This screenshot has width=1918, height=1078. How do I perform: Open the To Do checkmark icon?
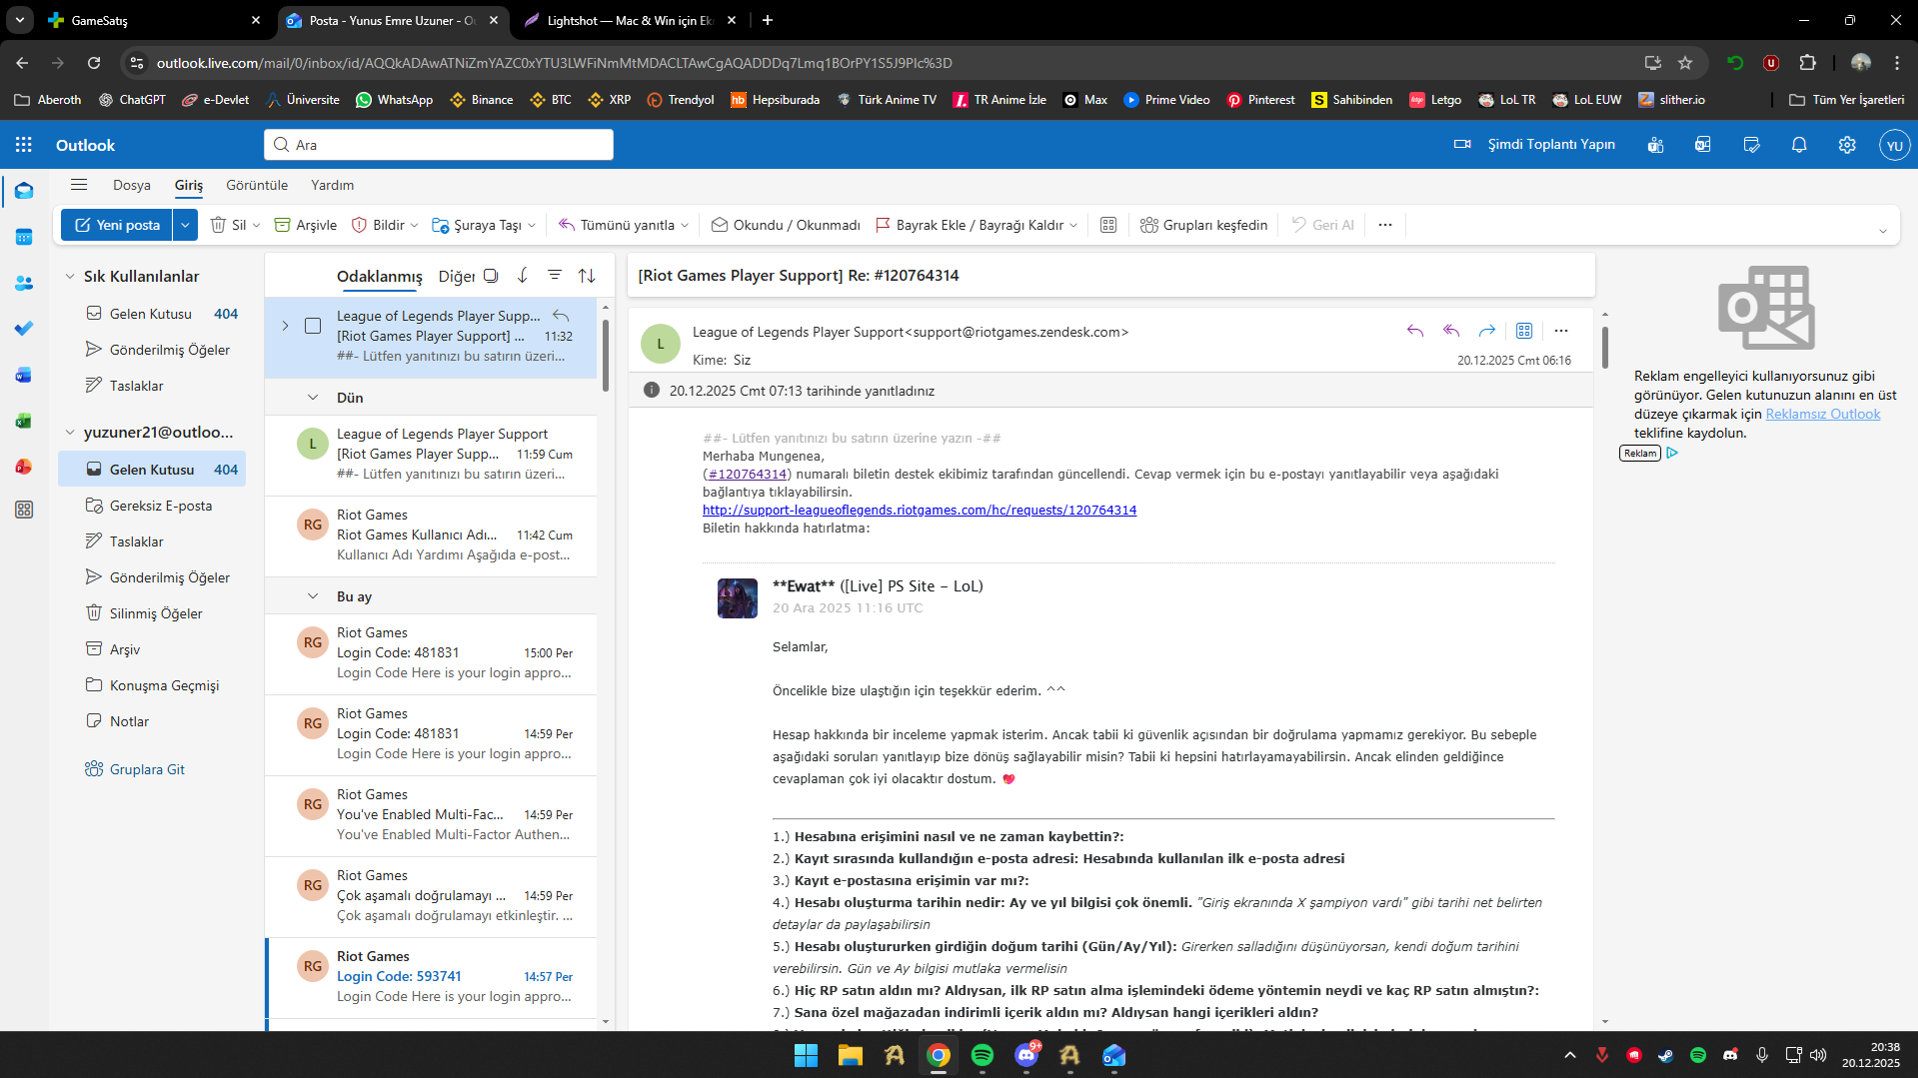pyautogui.click(x=24, y=329)
